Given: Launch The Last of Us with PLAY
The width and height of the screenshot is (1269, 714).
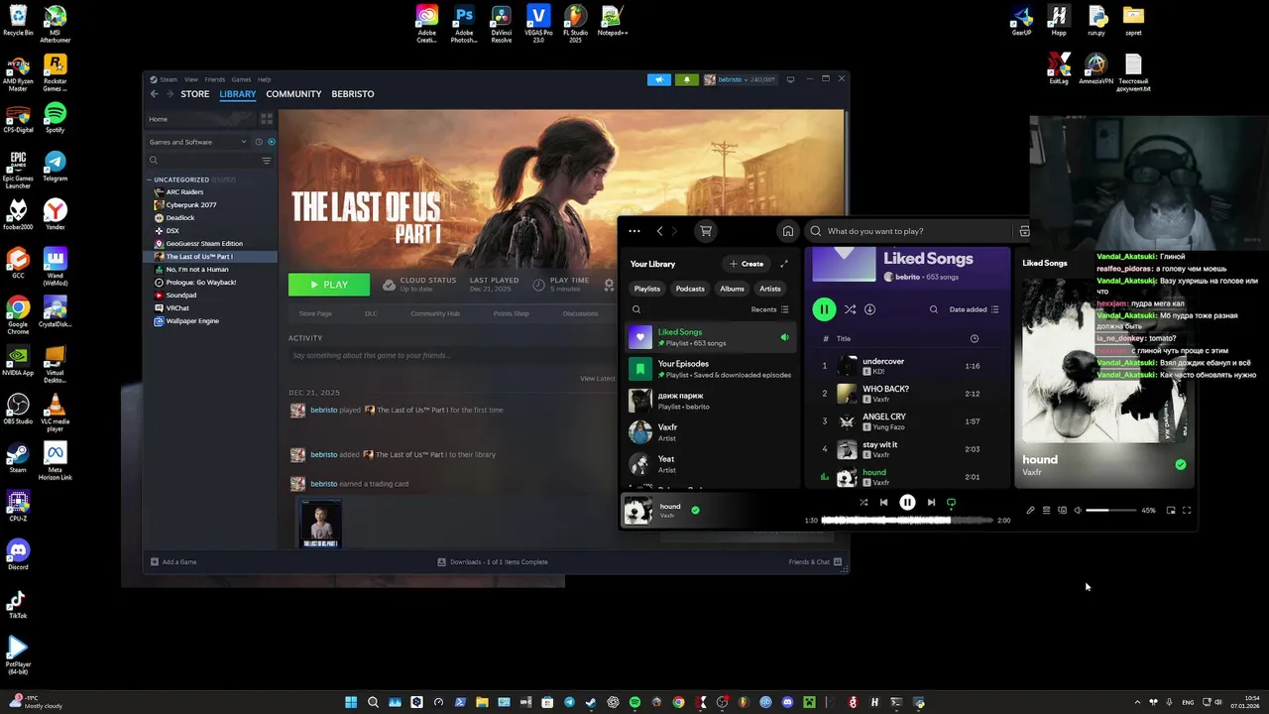Looking at the screenshot, I should [329, 285].
